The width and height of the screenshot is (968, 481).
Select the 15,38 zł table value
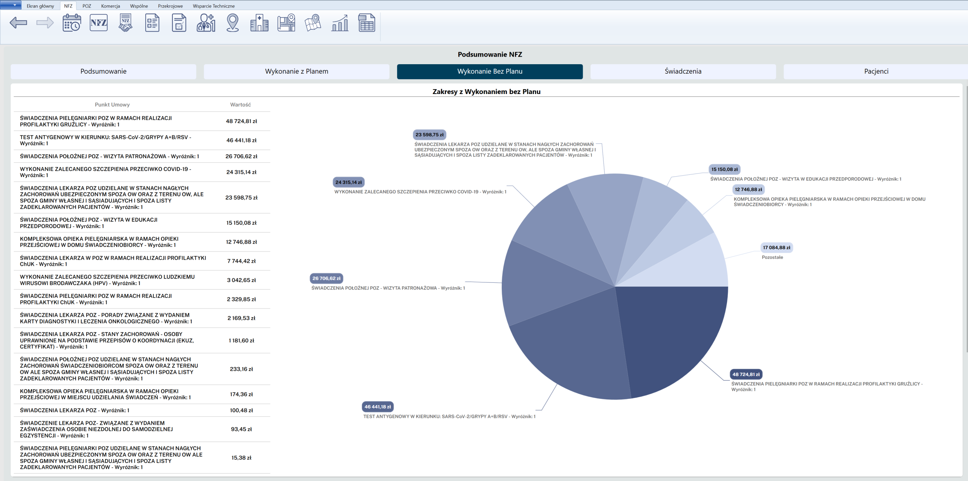point(241,458)
